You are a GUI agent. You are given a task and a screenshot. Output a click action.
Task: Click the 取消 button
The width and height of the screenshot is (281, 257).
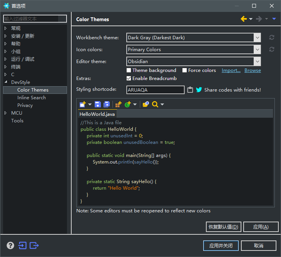259,245
